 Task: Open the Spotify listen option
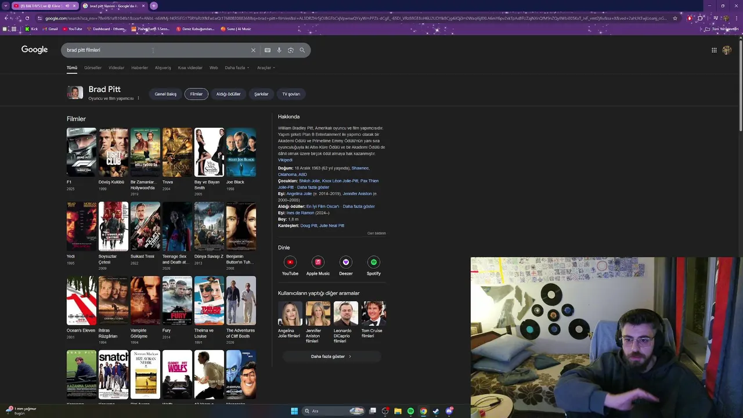click(374, 266)
